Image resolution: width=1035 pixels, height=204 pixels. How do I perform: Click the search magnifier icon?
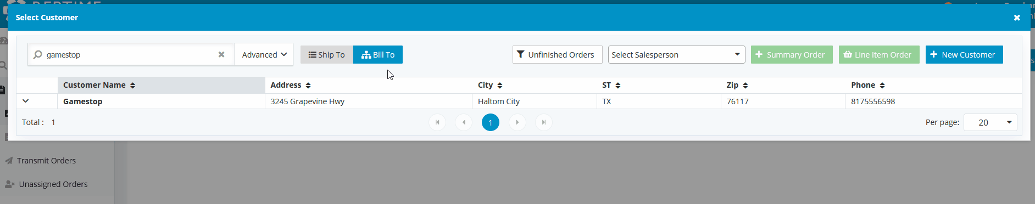pos(38,54)
